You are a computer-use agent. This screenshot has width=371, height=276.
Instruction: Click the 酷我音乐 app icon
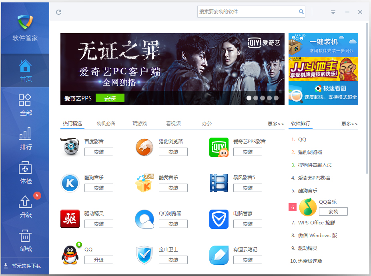(144, 183)
